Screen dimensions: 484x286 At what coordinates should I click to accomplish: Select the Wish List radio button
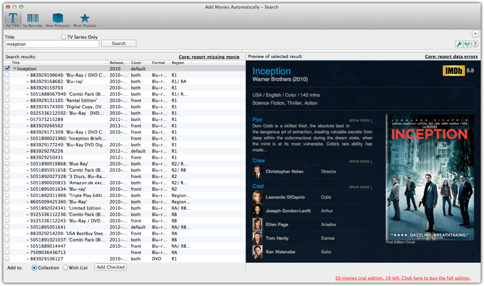point(65,268)
